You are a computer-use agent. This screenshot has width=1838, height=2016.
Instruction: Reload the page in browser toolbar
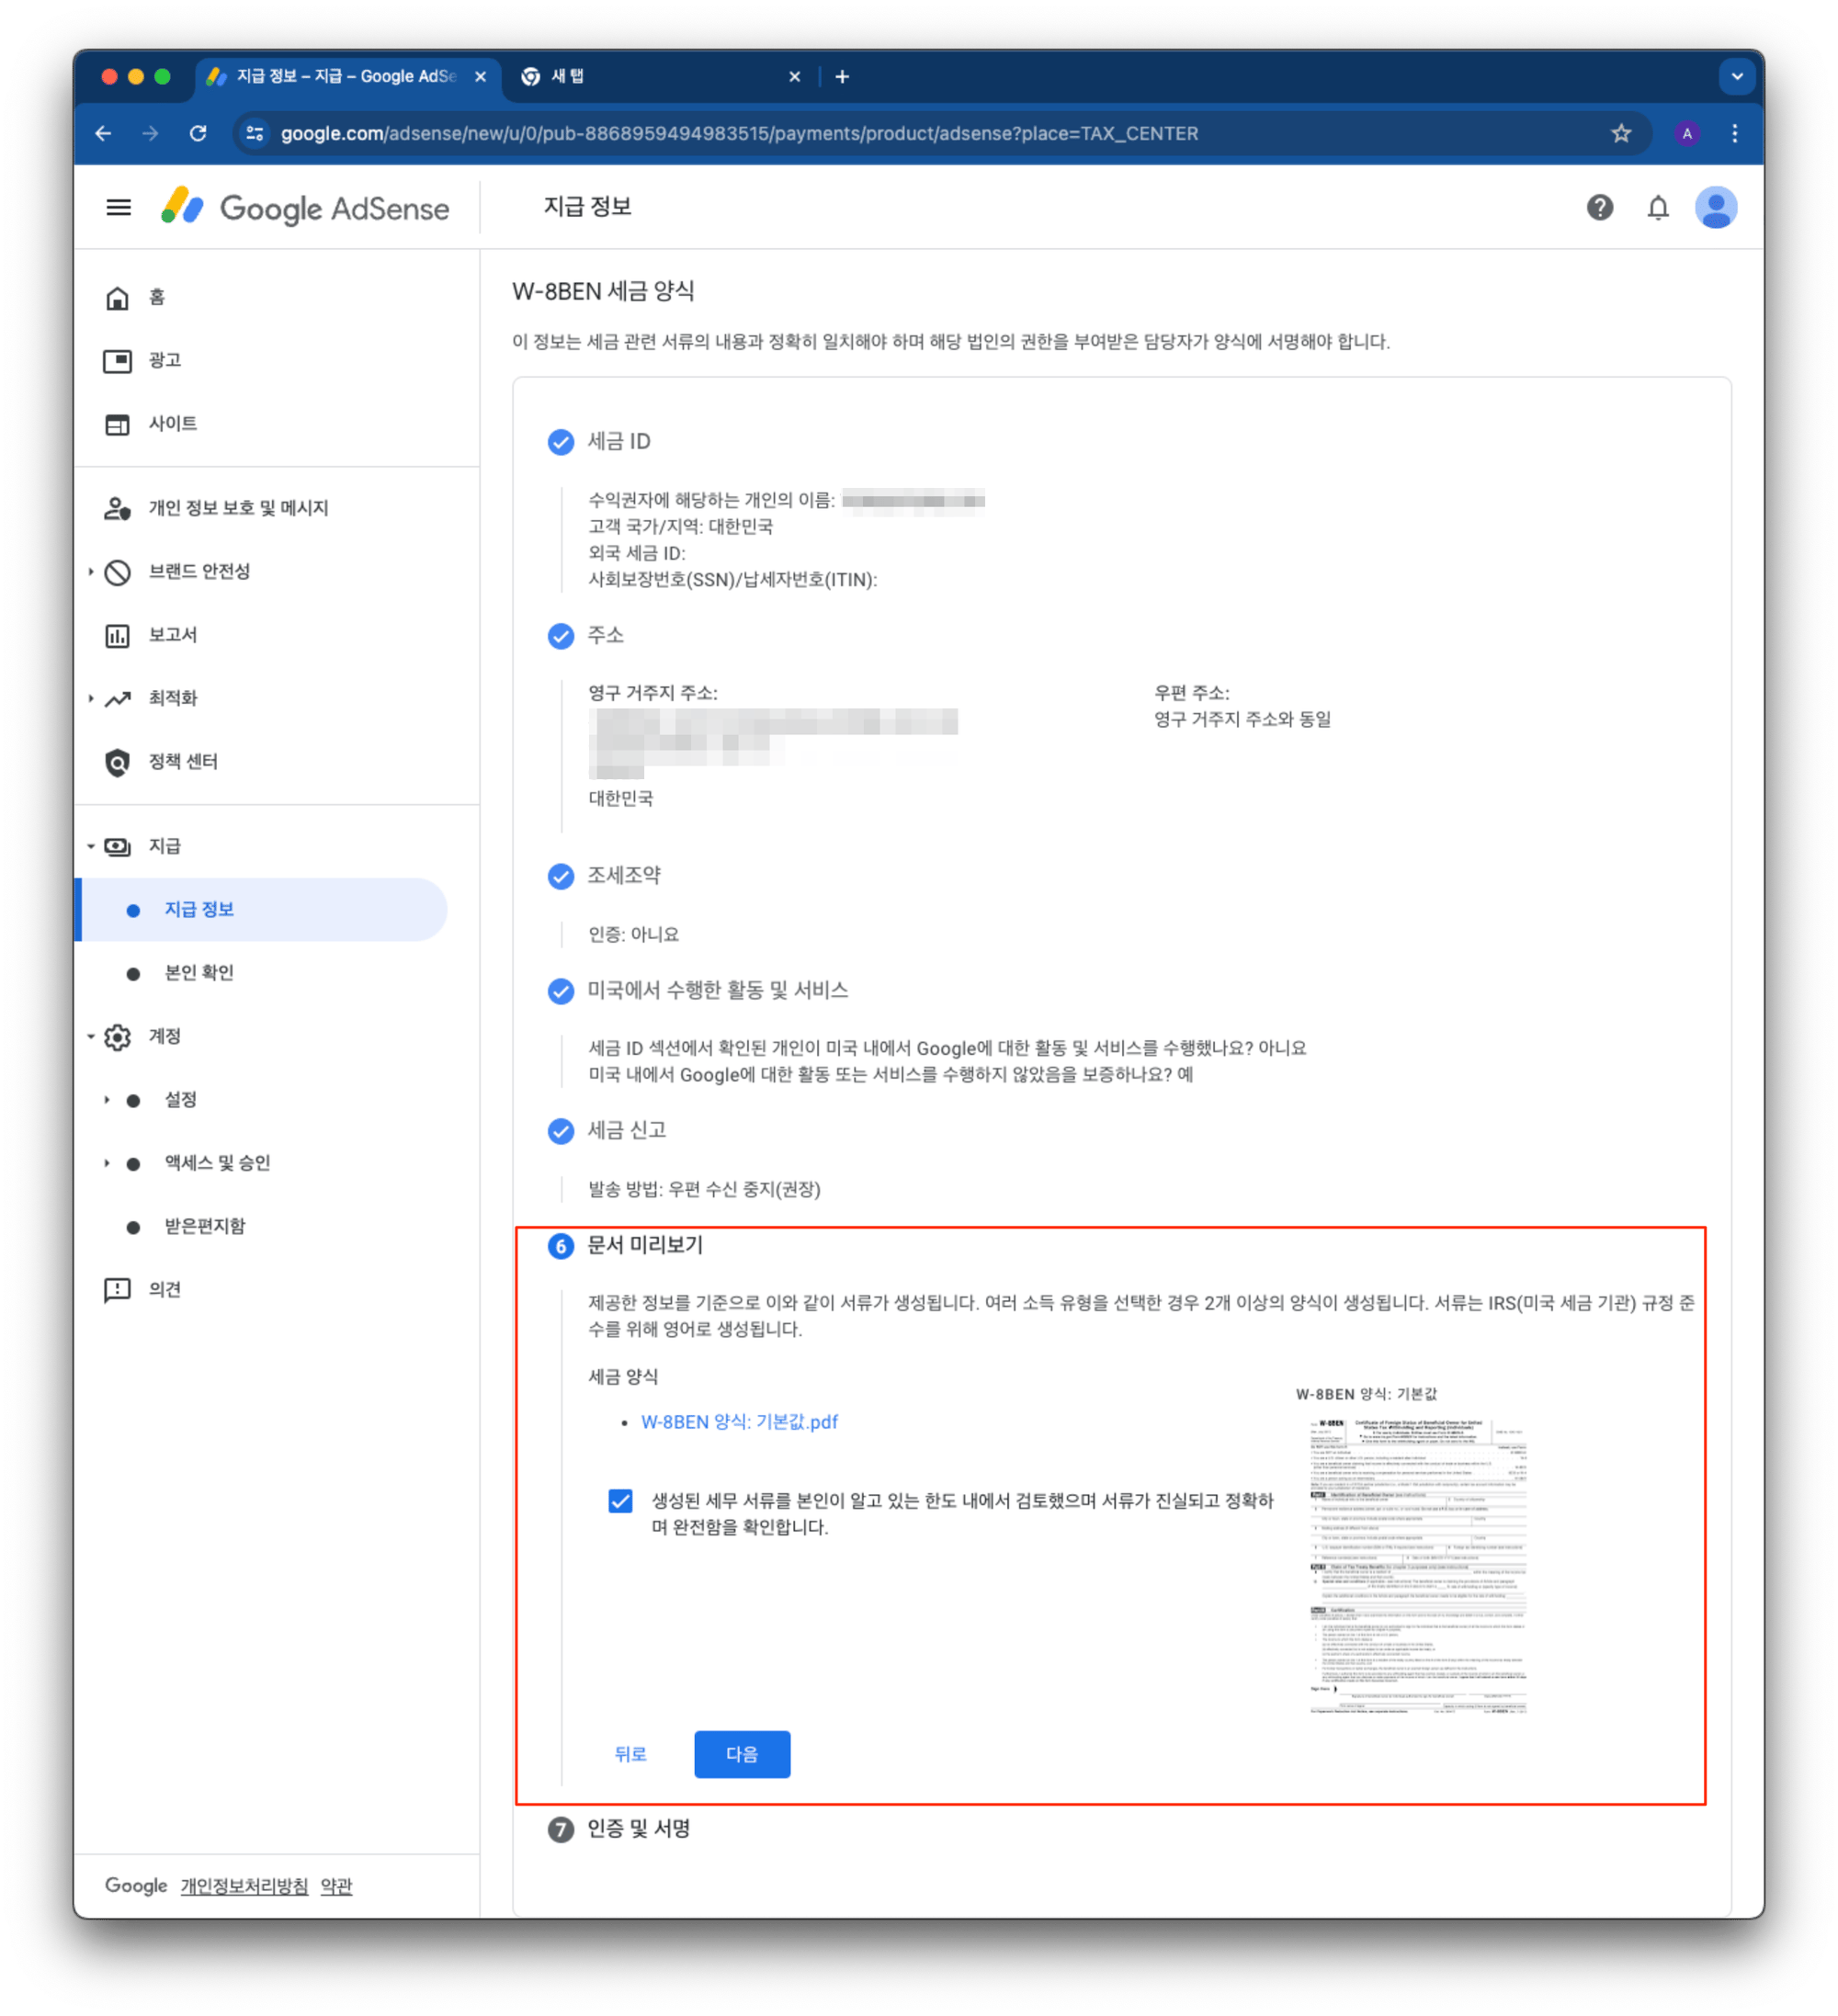pyautogui.click(x=198, y=133)
